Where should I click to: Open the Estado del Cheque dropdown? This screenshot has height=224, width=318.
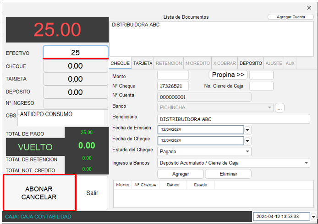(x=247, y=151)
